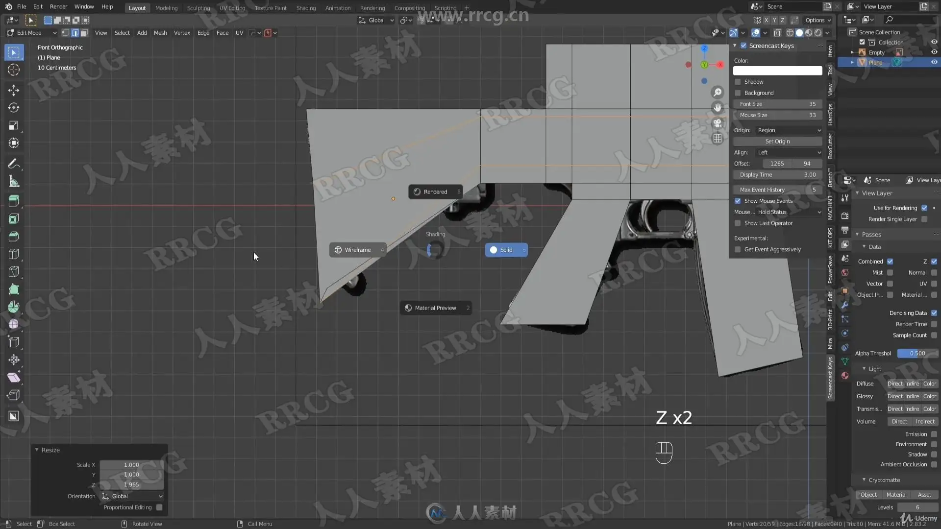Open the Mesh menu
This screenshot has height=529, width=941.
tap(160, 33)
